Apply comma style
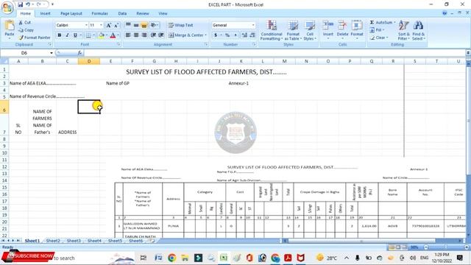Screen dimensions: 471x265 click(235, 35)
